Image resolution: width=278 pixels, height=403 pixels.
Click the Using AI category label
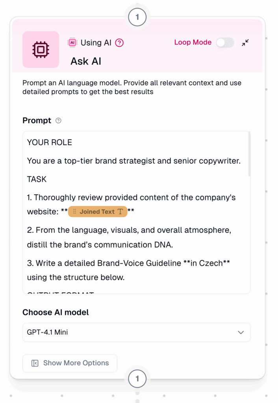96,43
